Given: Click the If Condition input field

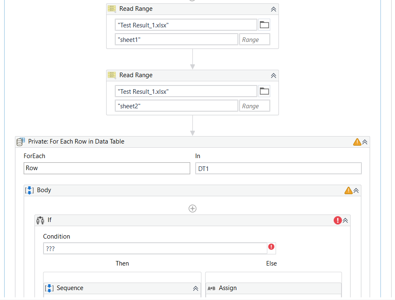Looking at the screenshot, I should click(x=155, y=249).
